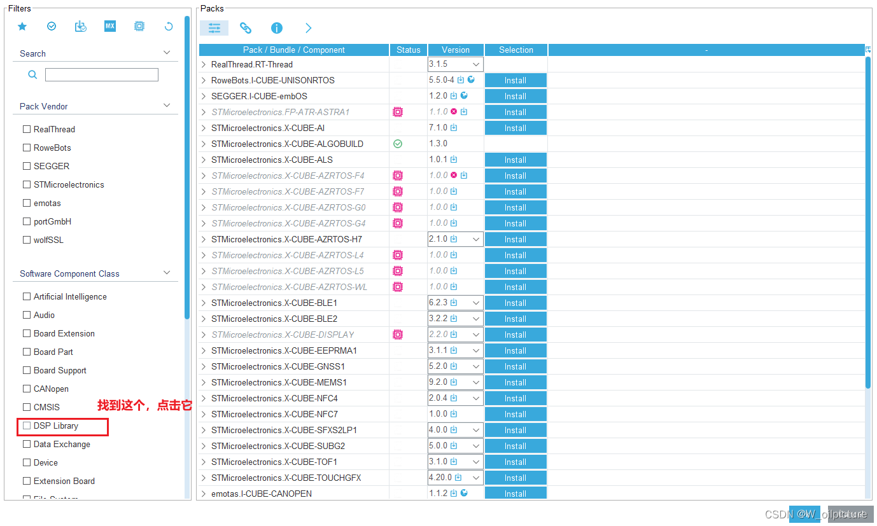Viewport: 877px width, 526px height.
Task: Collapse the Pack Vendor section
Action: point(167,106)
